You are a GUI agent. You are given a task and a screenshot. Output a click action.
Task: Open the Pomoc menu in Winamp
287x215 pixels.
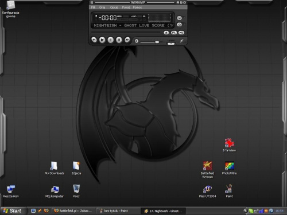137,7
